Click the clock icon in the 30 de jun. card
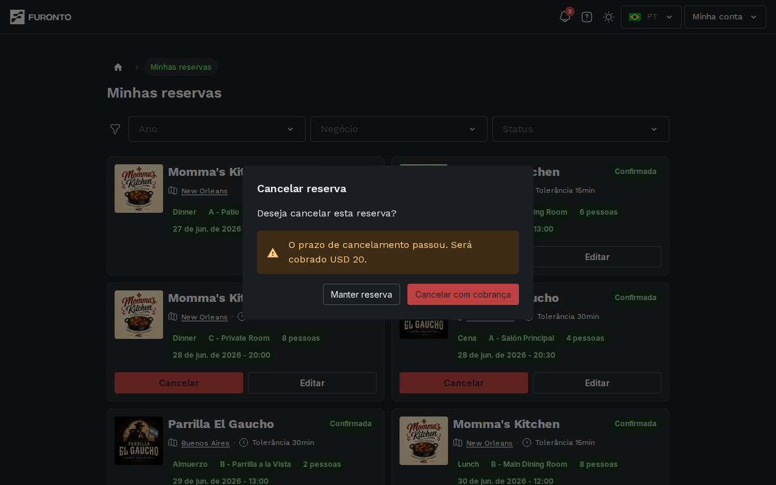Image resolution: width=776 pixels, height=485 pixels. click(527, 443)
